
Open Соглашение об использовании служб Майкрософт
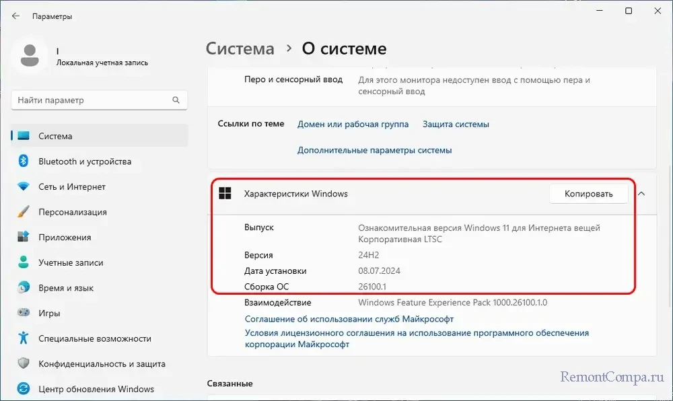[349, 319]
